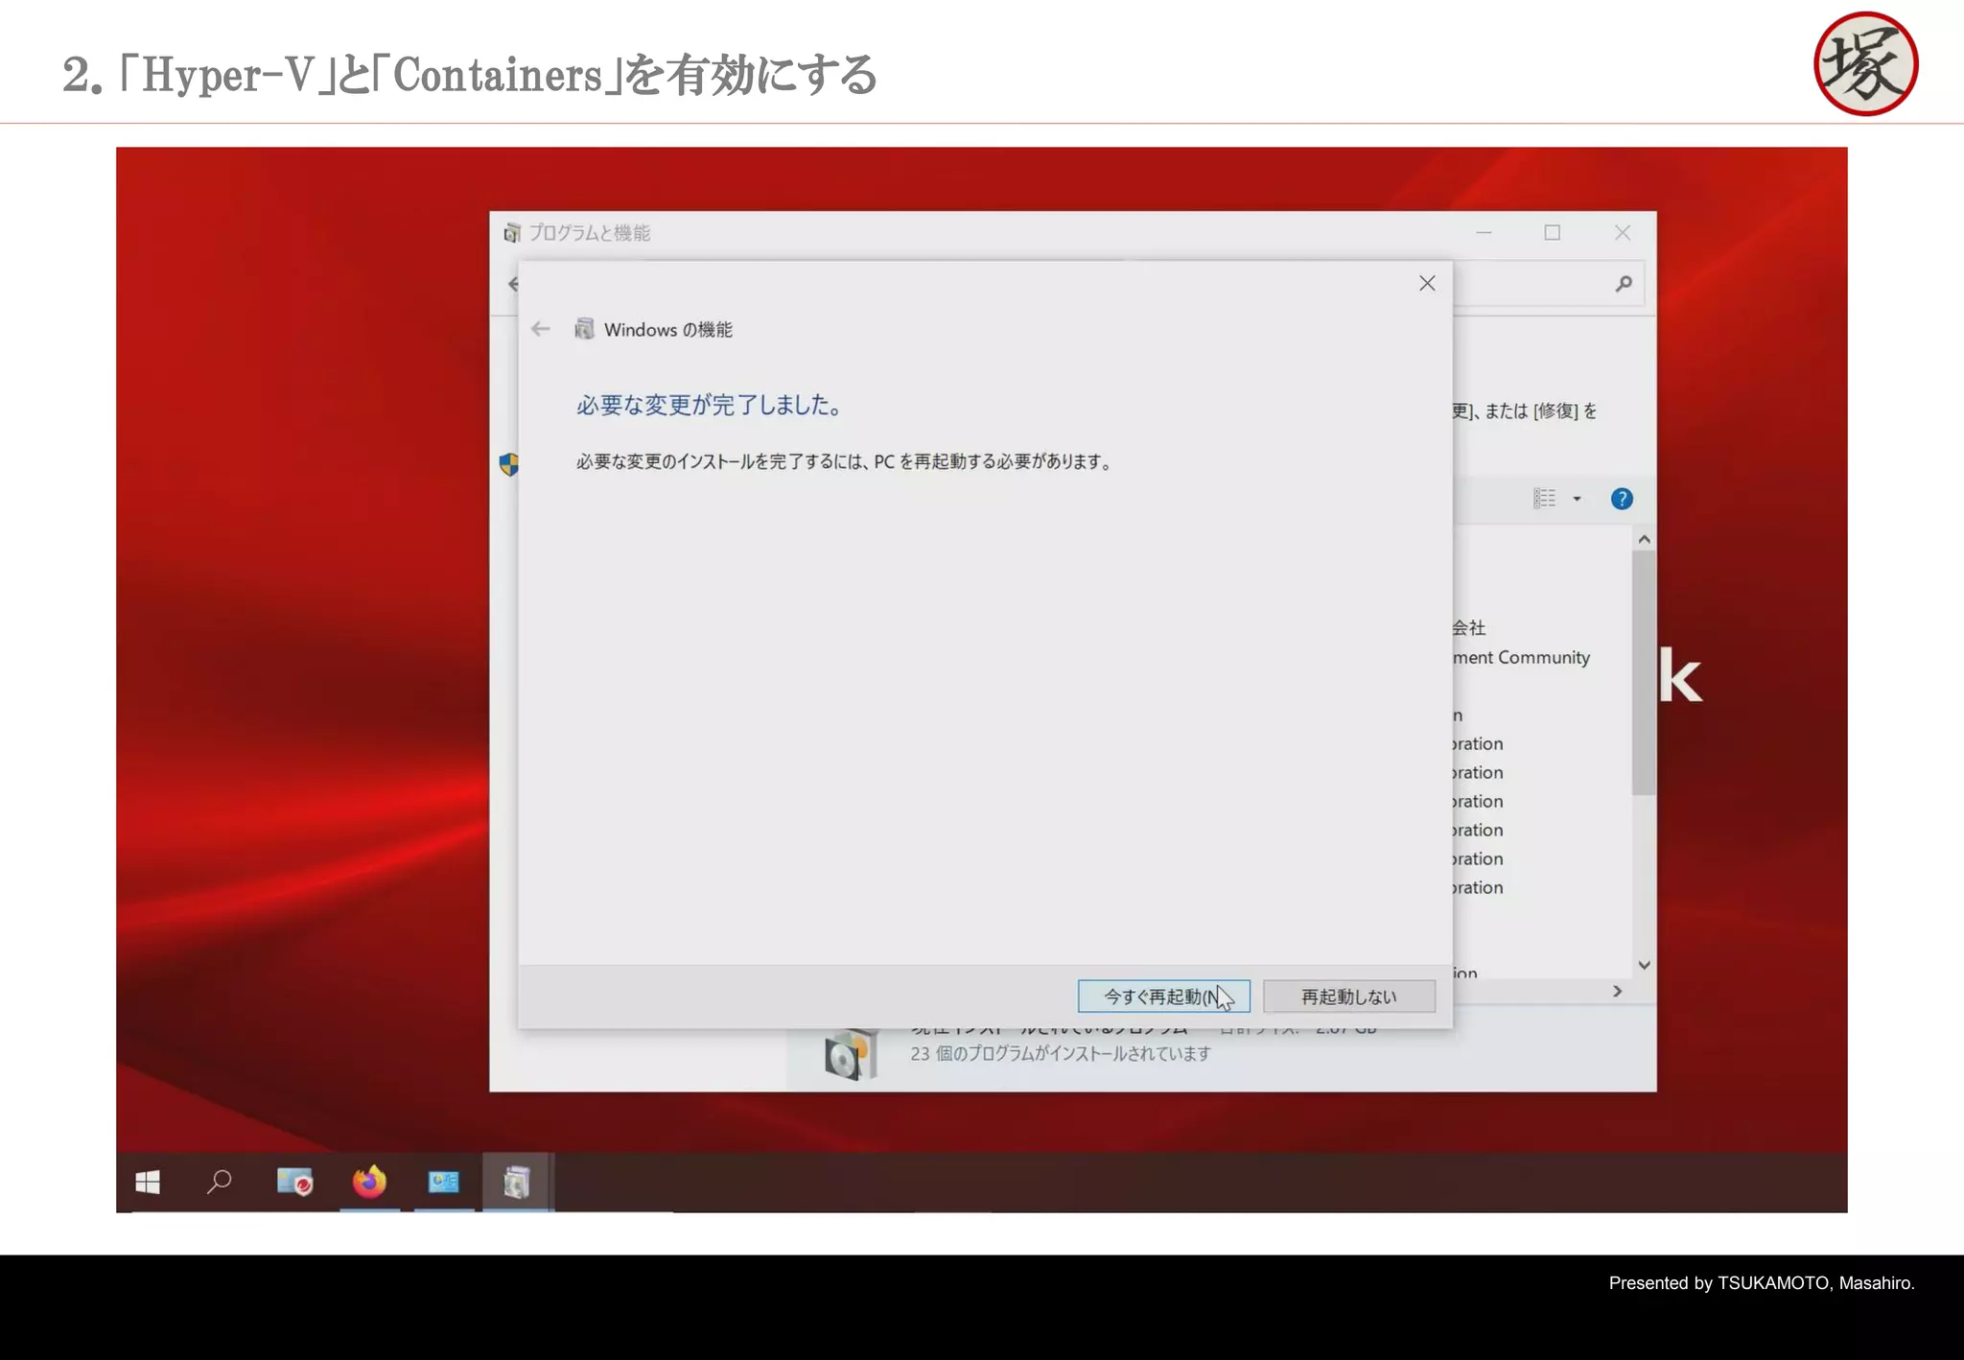Click the back arrow in Windows の機能 dialog
Image resolution: width=1964 pixels, height=1360 pixels.
coord(541,329)
